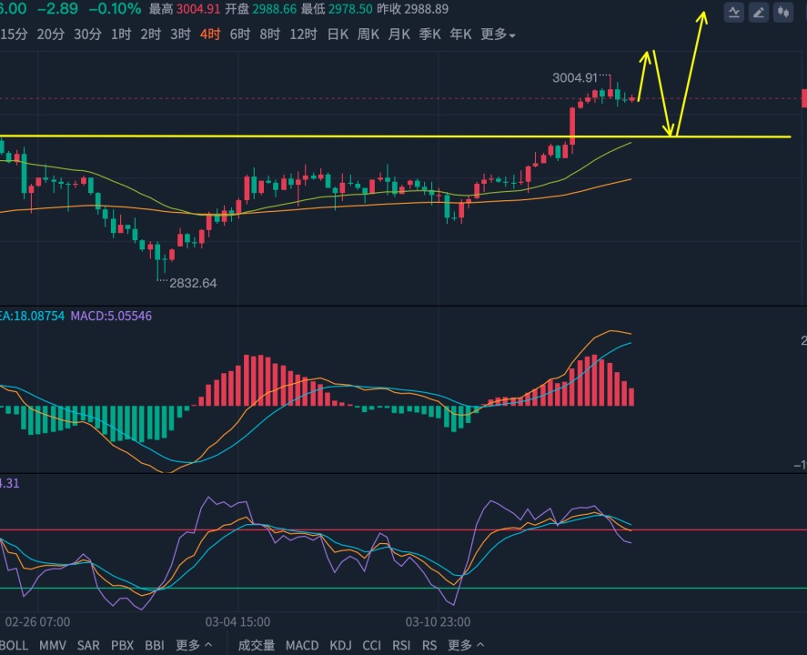Expand 更多 next to BBI indicator
Screen dimensions: 807x655
pyautogui.click(x=194, y=645)
